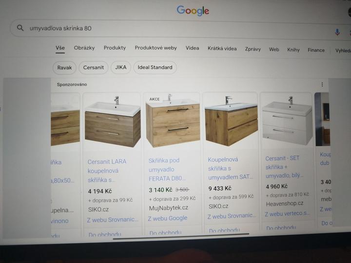Filter results by Ravak chip

click(x=64, y=68)
